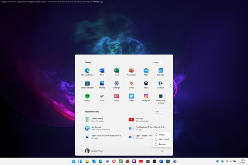Open the 'Oppo Card to Launch' document
This screenshot has width=248, height=165.
(140, 137)
